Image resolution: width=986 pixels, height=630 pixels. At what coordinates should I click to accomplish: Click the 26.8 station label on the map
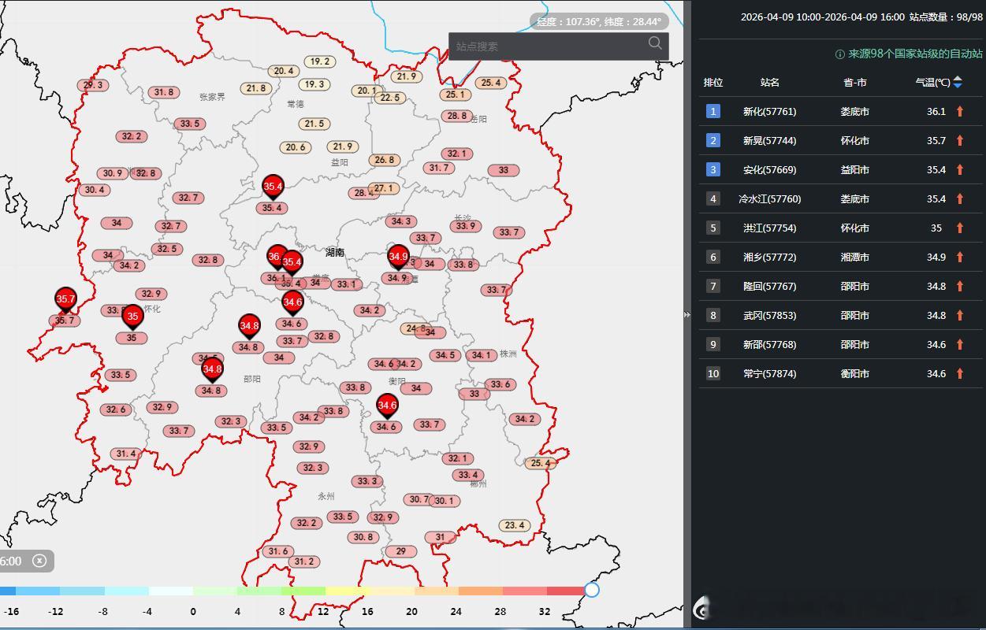click(384, 160)
